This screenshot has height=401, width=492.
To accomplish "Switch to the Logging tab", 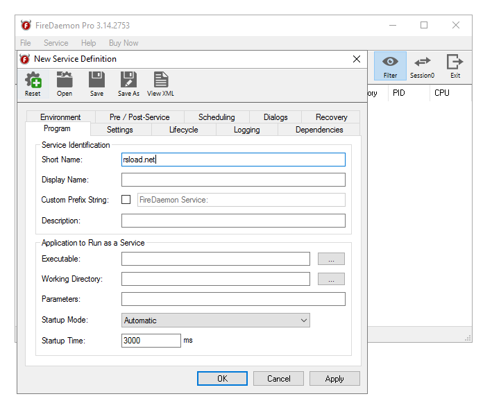I will pyautogui.click(x=246, y=130).
